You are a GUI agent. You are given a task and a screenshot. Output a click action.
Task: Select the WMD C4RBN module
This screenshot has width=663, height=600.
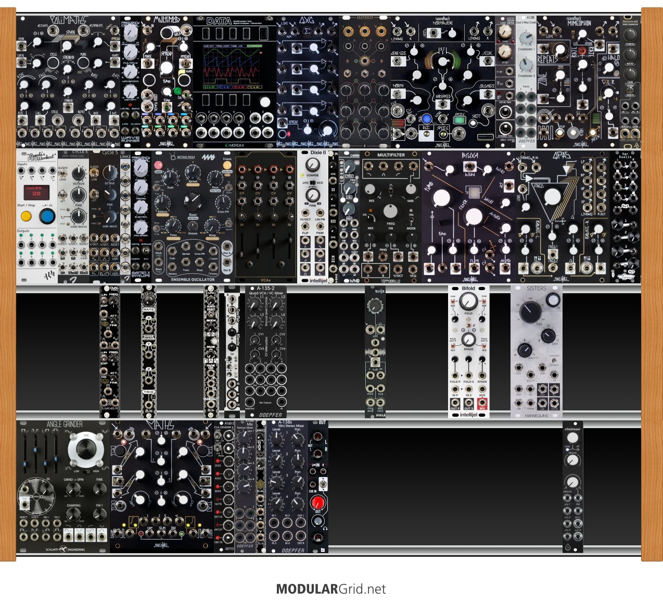(349, 217)
